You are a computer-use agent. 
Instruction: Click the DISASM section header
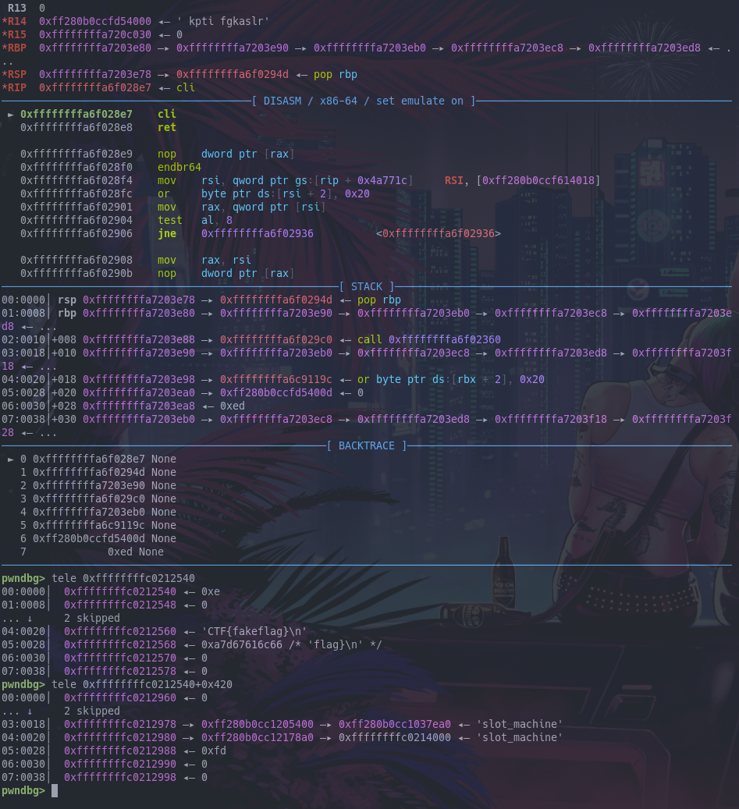coord(366,101)
